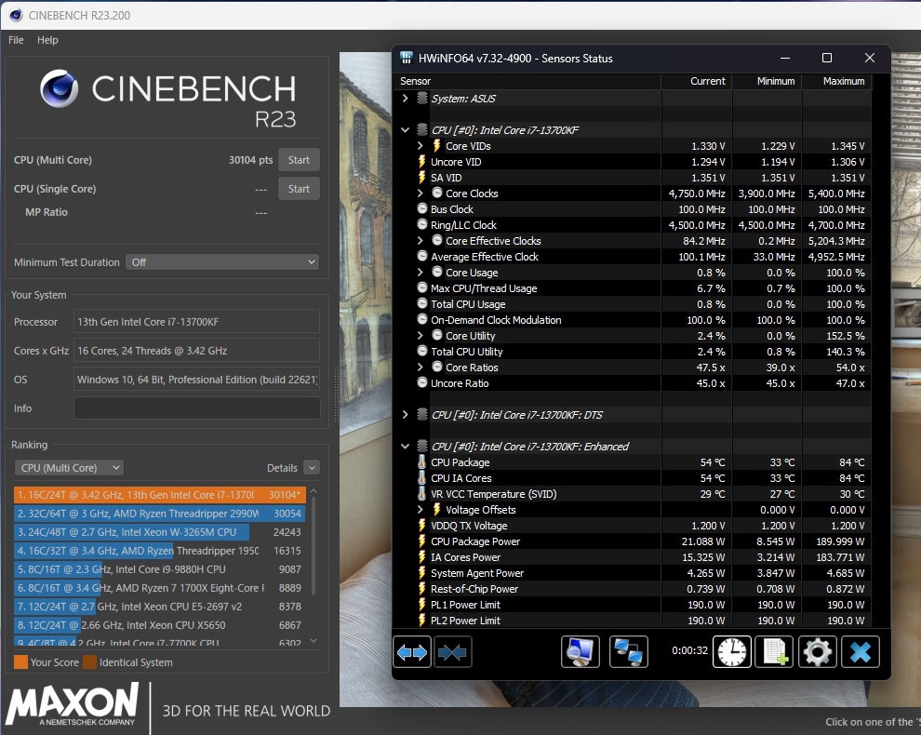921x735 pixels.
Task: Shrink sensor columns with inward-arrows icon
Action: (x=453, y=652)
